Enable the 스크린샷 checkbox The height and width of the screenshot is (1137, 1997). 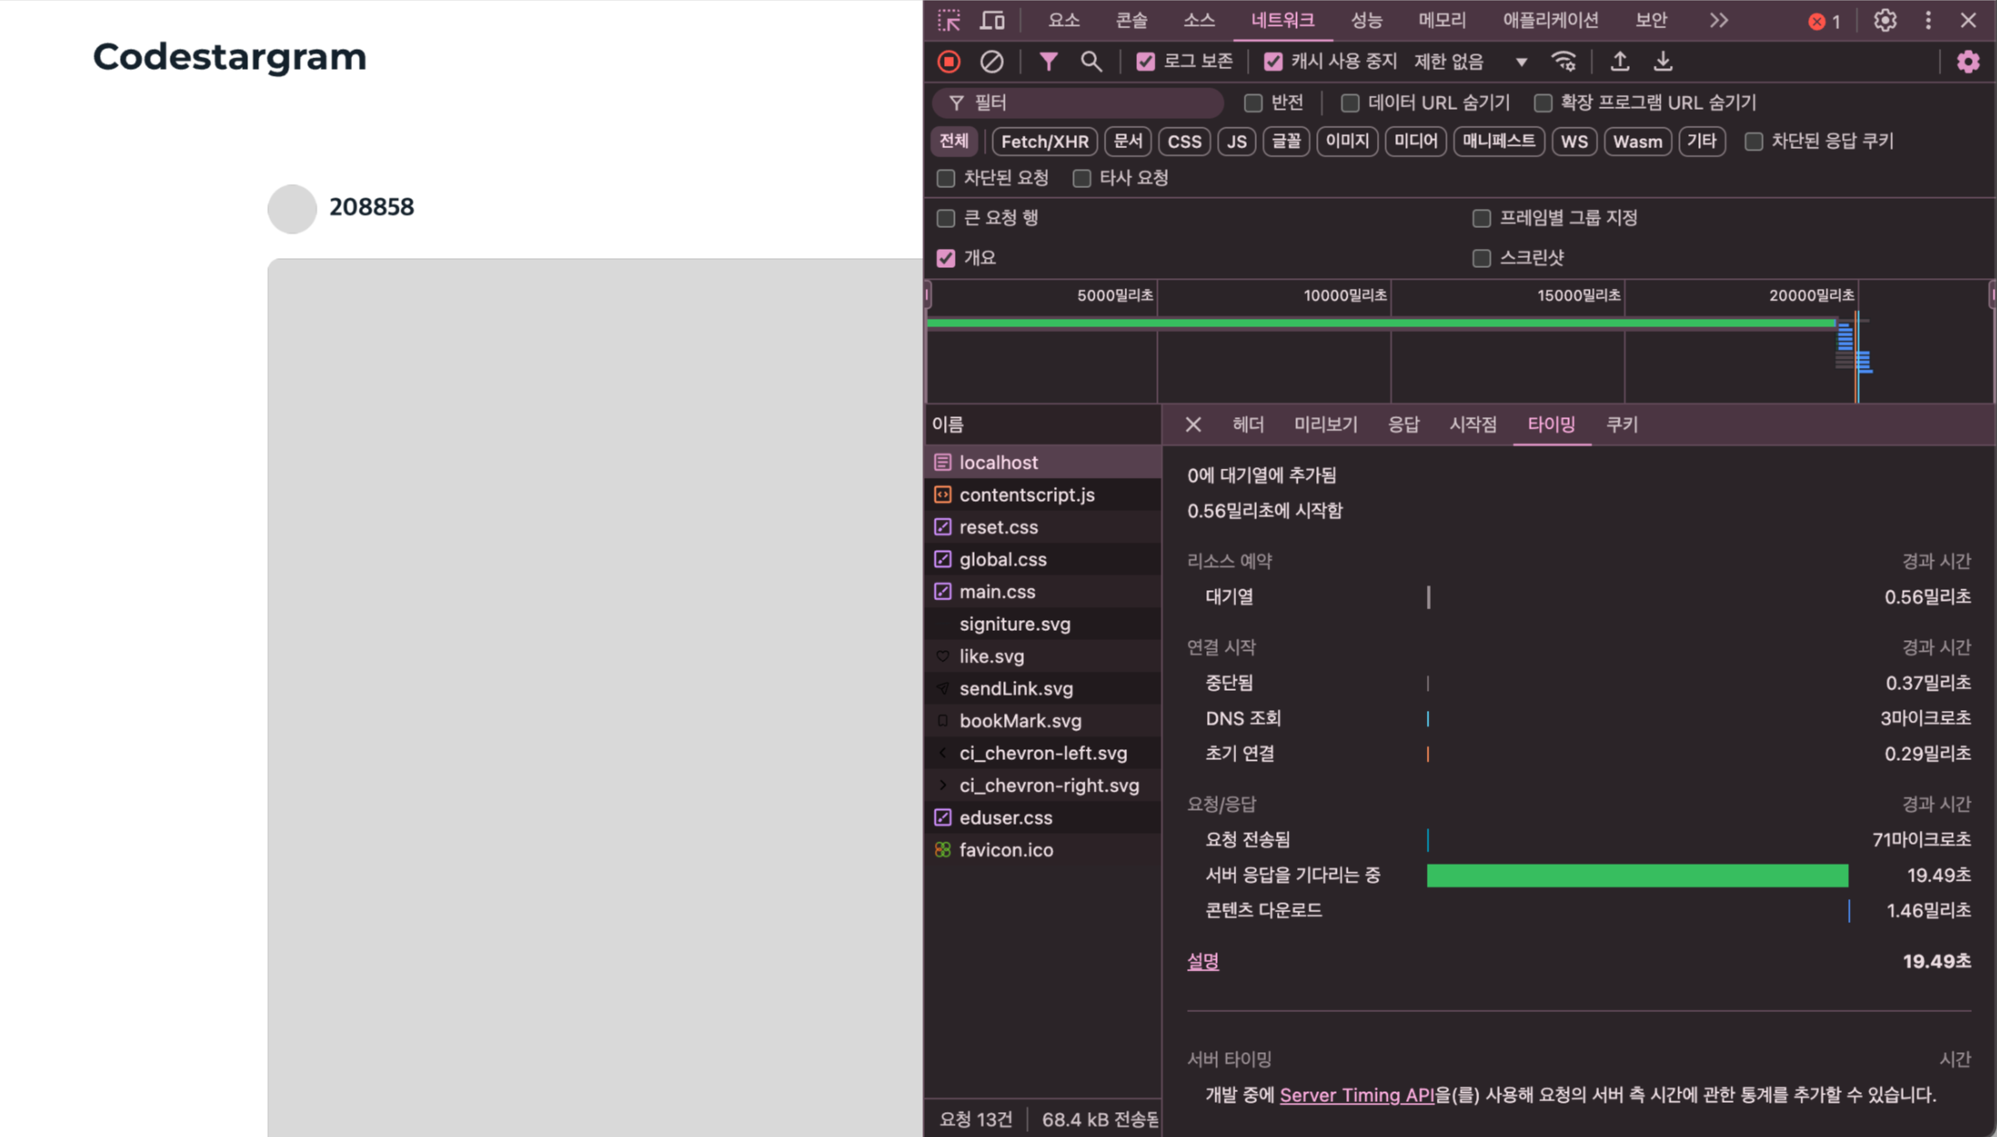[x=1482, y=258]
